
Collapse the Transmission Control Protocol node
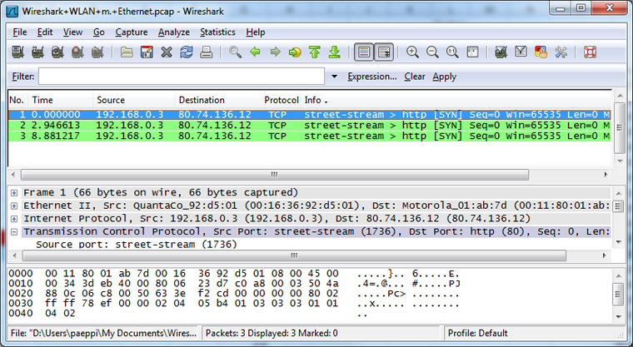[x=14, y=231]
